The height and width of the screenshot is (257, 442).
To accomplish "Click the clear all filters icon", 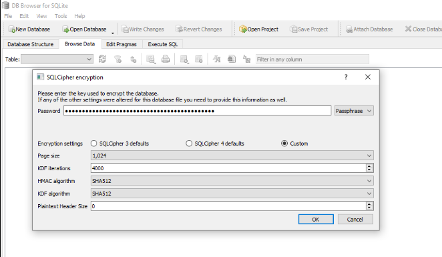I will pos(118,59).
